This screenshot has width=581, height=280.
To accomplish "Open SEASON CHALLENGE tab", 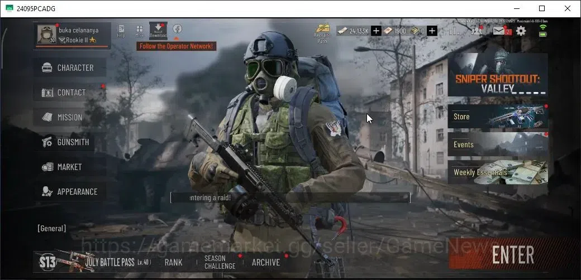I will (x=220, y=262).
